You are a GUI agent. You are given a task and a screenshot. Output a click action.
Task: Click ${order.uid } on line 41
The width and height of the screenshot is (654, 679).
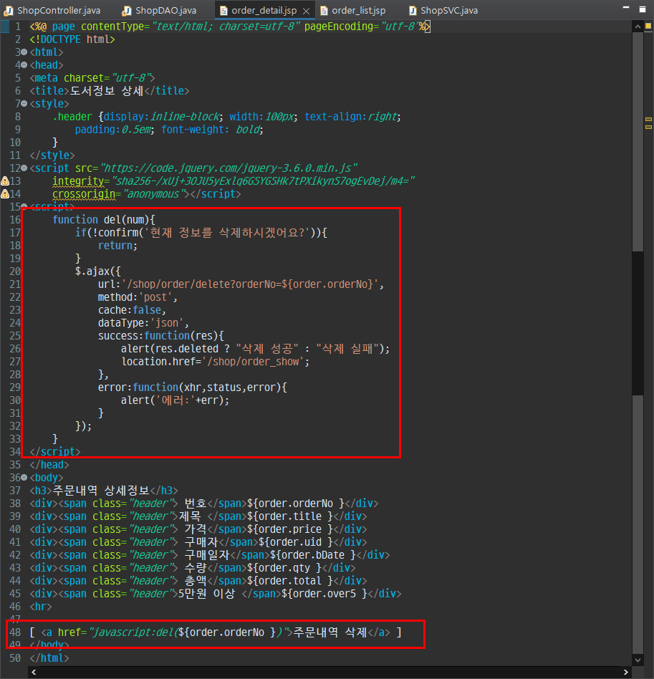pos(295,542)
